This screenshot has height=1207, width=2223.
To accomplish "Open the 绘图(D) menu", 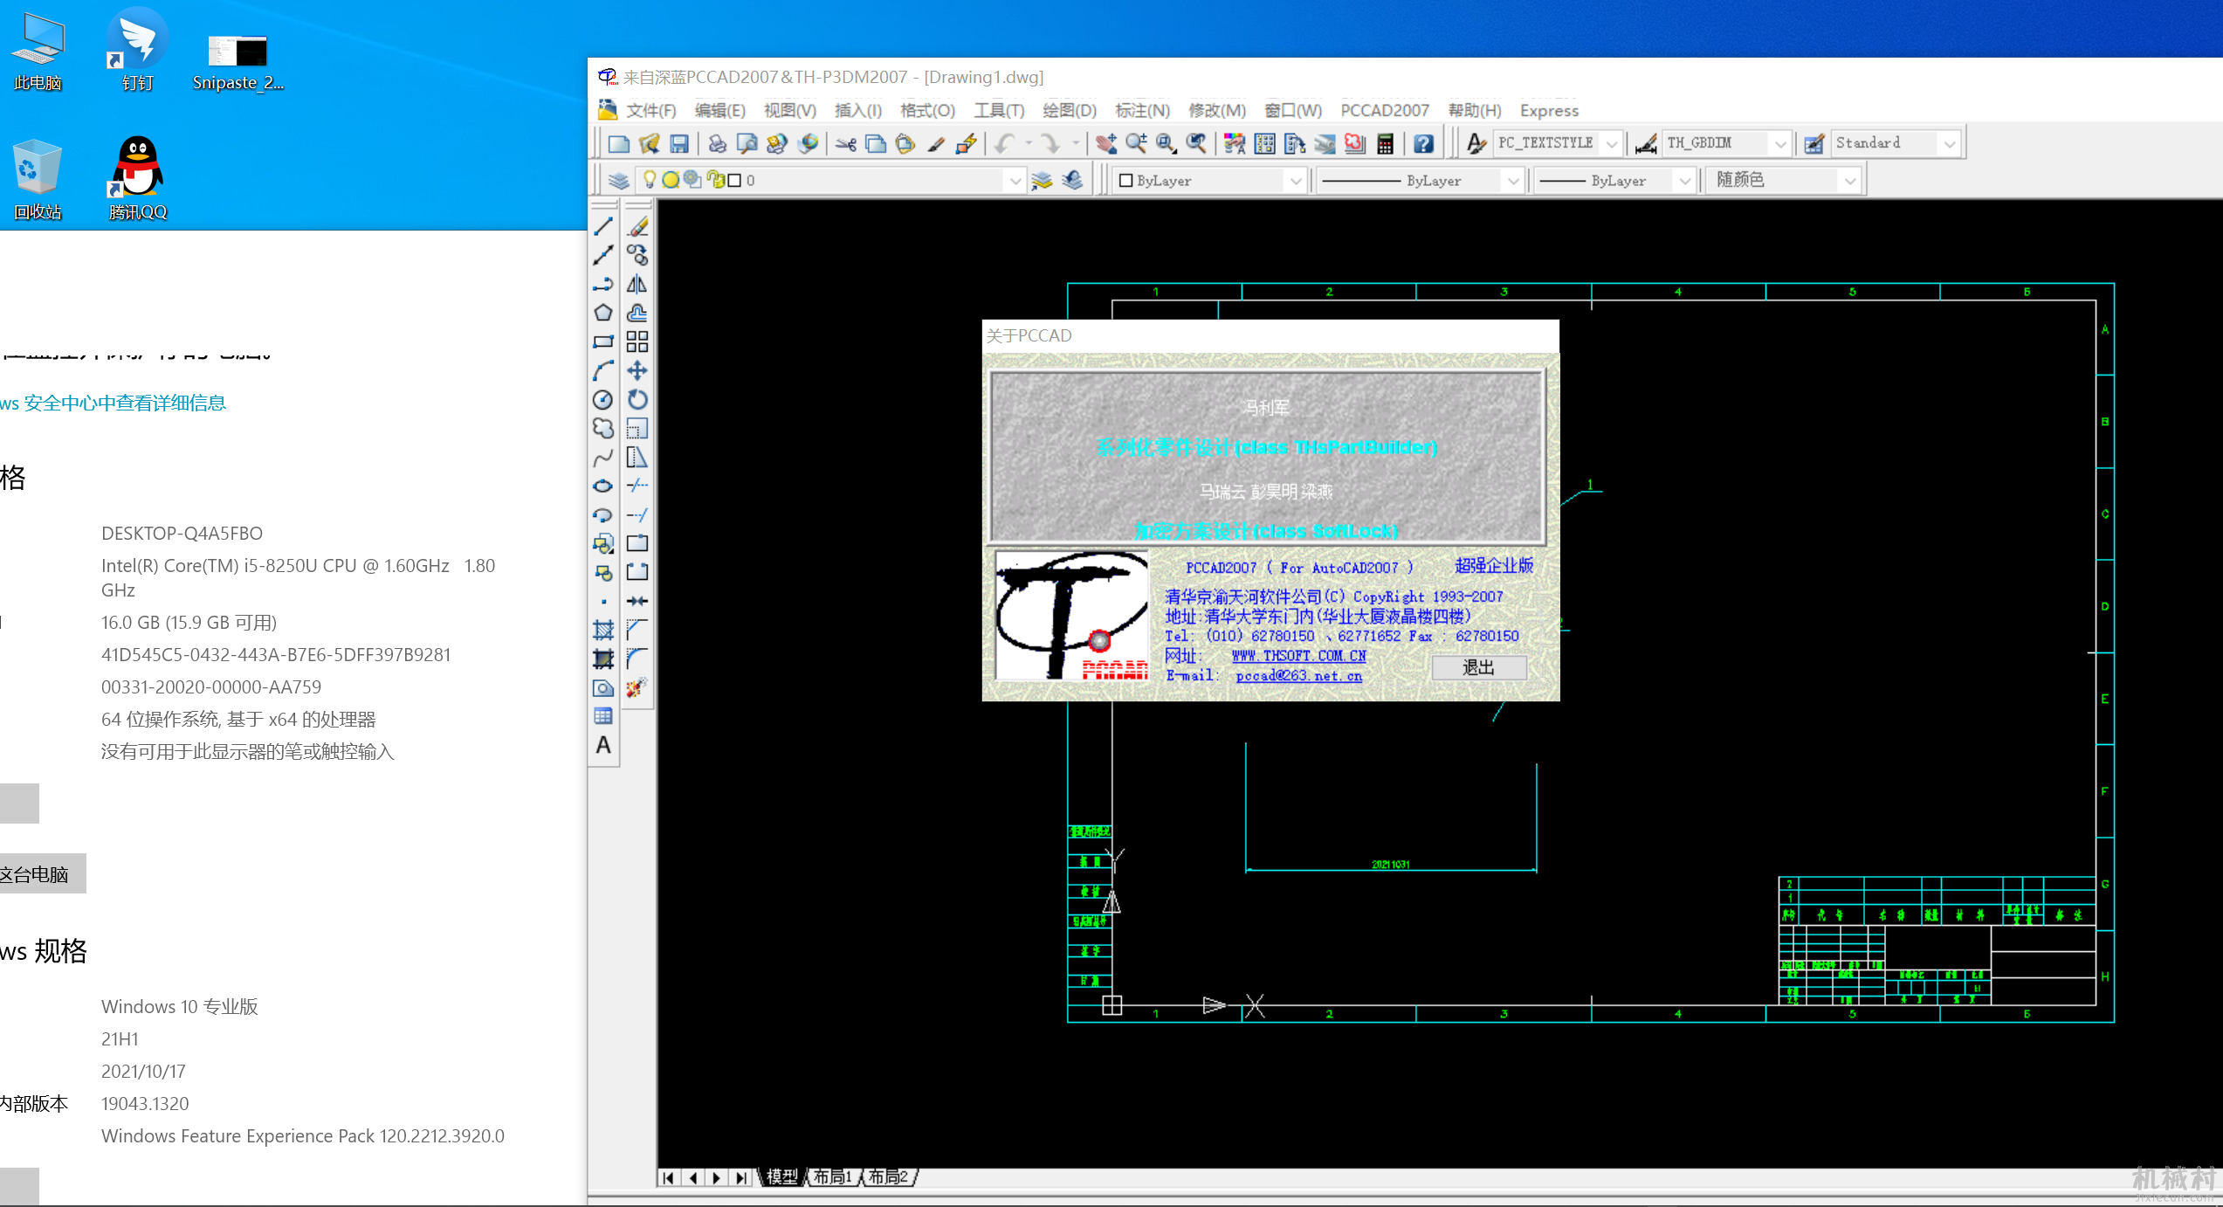I will 1070,110.
